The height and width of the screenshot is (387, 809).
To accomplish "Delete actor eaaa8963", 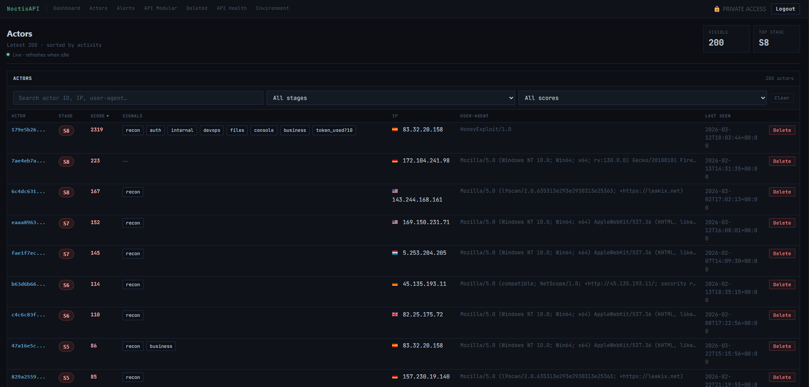I will tap(782, 223).
